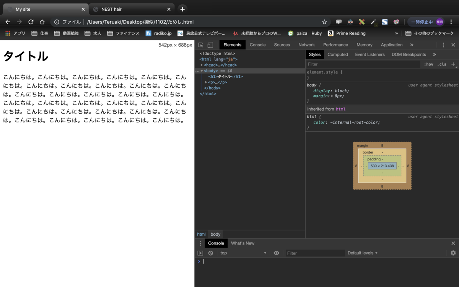Click the blue S extension icon
Viewport: 459px width, 287px height.
click(x=385, y=22)
